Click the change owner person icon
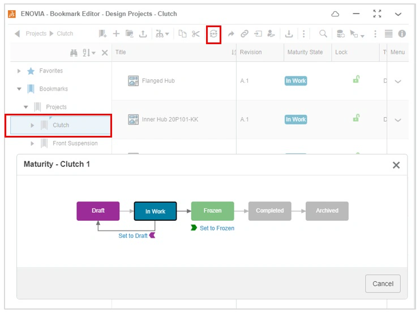This screenshot has height=313, width=420. (271, 34)
